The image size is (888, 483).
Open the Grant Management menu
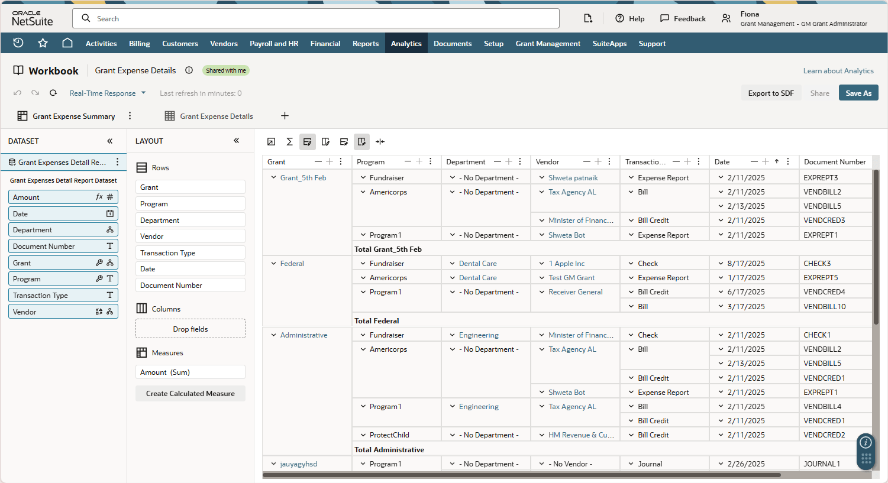(x=547, y=43)
